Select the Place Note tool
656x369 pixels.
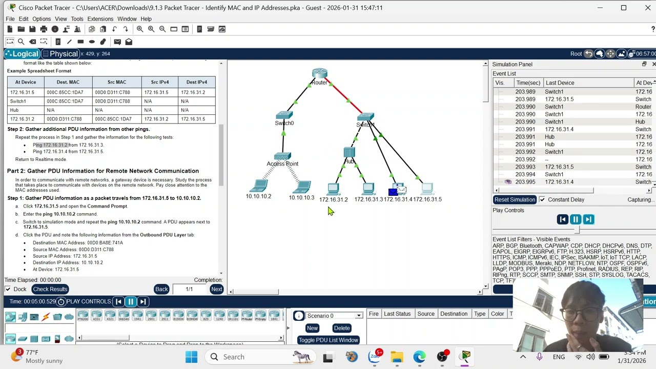58,42
